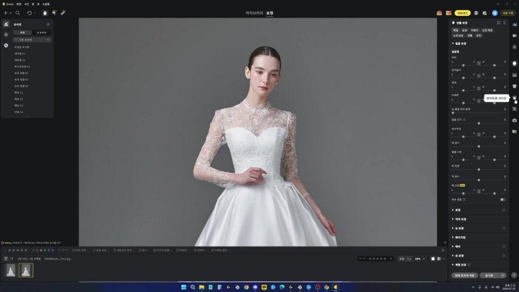Open the pet retouching paw icon
519x292 pixels.
point(514,98)
